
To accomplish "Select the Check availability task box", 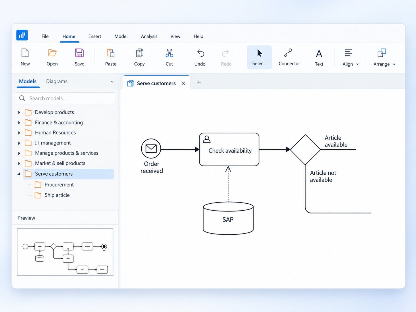I will point(229,149).
